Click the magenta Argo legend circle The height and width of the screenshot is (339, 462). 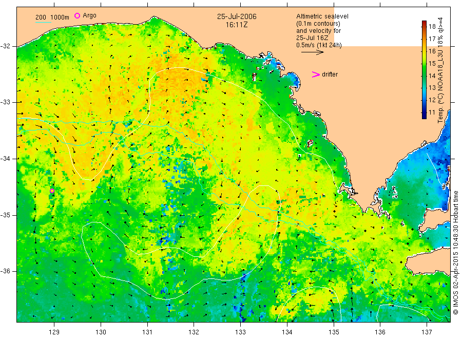[x=77, y=15]
